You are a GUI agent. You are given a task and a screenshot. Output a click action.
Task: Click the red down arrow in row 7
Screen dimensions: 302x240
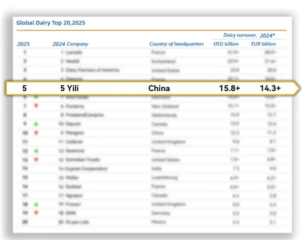pyautogui.click(x=37, y=106)
